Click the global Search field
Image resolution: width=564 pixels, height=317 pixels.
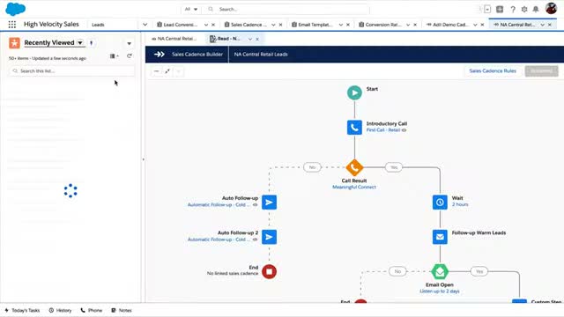286,9
